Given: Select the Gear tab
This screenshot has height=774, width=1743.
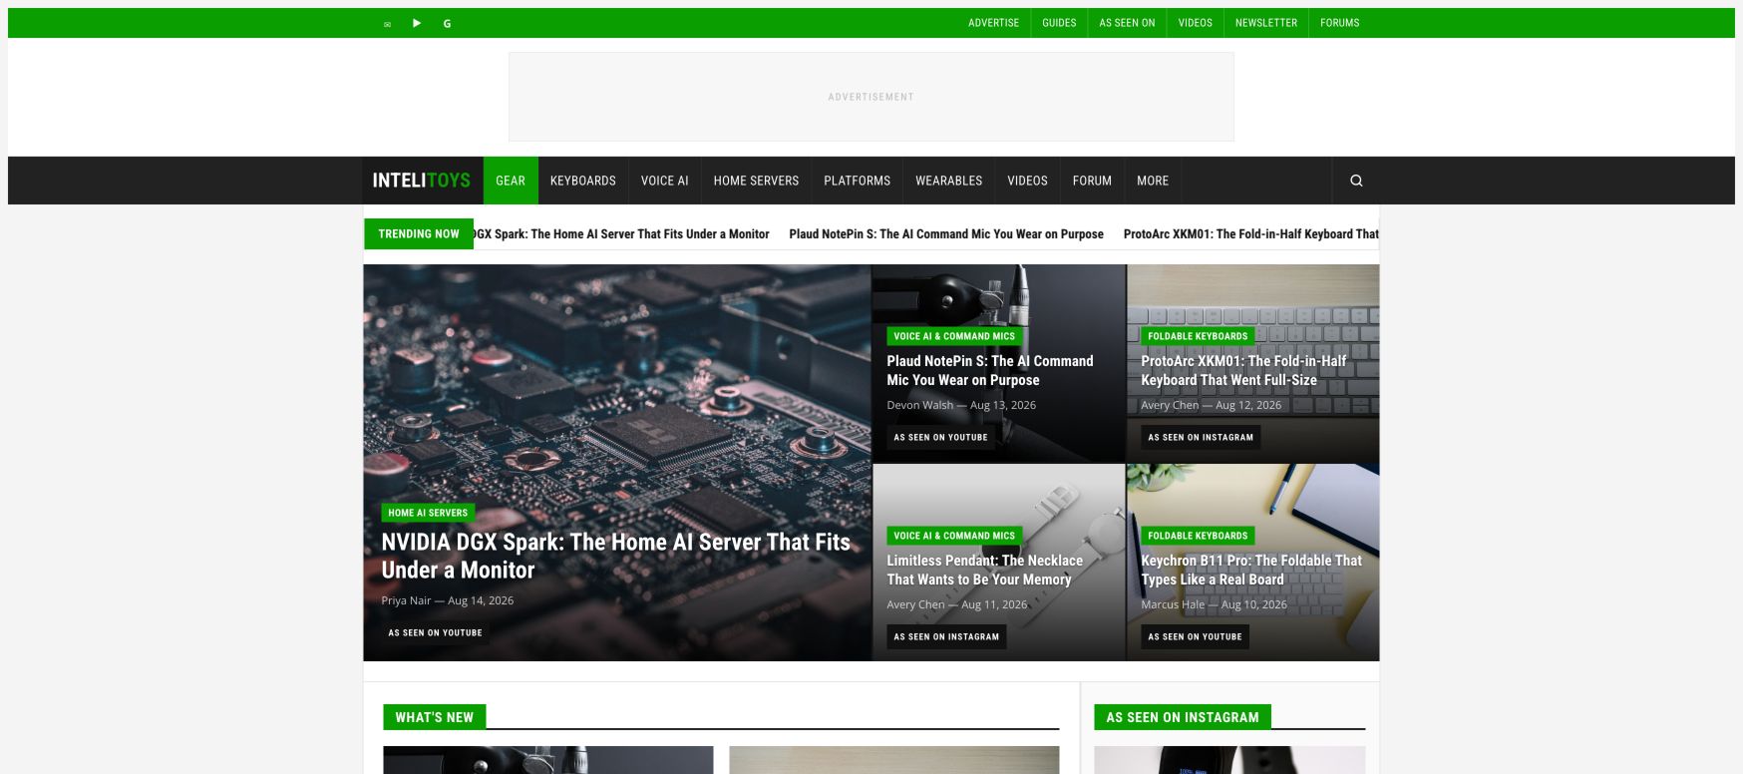Looking at the screenshot, I should [511, 181].
